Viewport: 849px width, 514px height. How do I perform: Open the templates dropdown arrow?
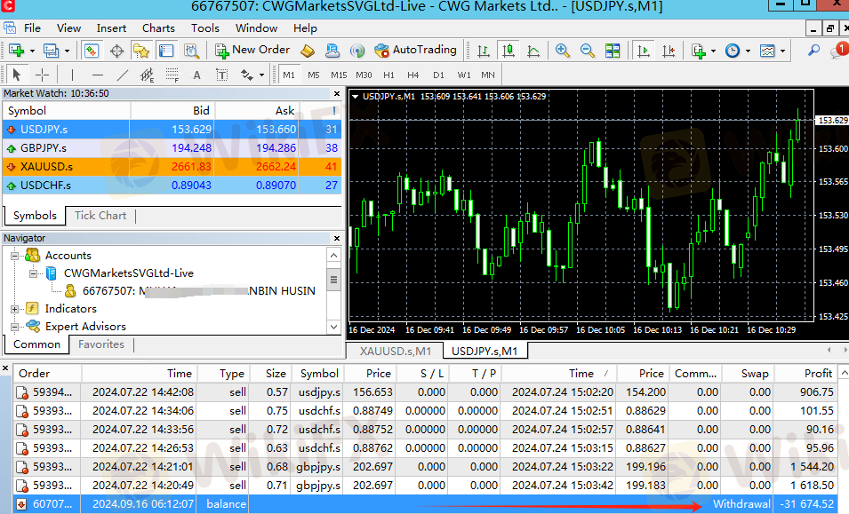tap(783, 51)
